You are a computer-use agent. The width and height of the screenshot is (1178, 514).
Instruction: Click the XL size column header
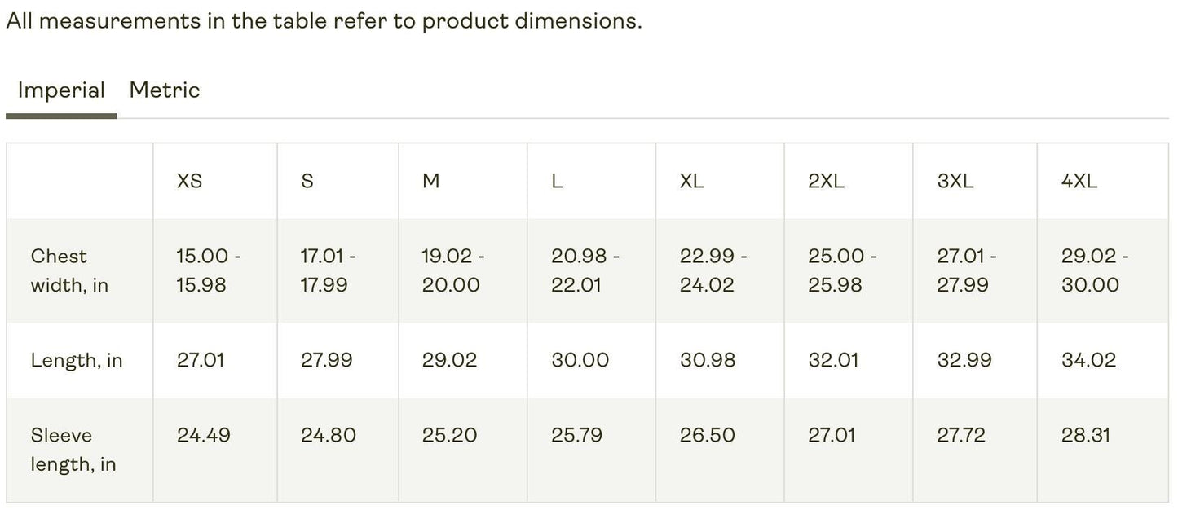pos(691,181)
